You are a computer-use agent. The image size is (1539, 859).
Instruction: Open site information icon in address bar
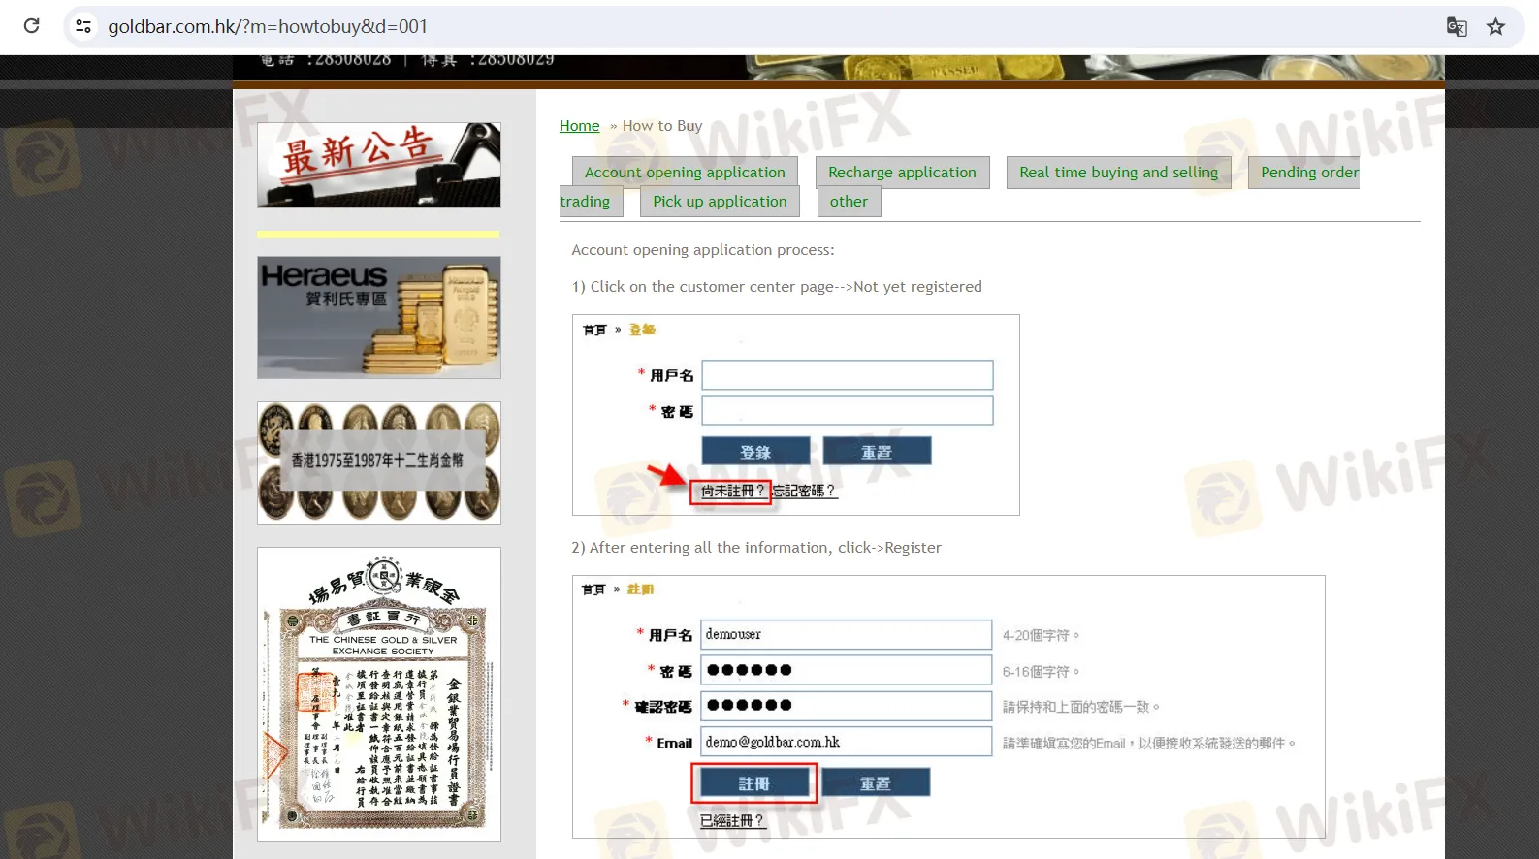coord(84,26)
